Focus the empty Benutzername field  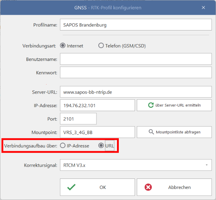(136, 59)
